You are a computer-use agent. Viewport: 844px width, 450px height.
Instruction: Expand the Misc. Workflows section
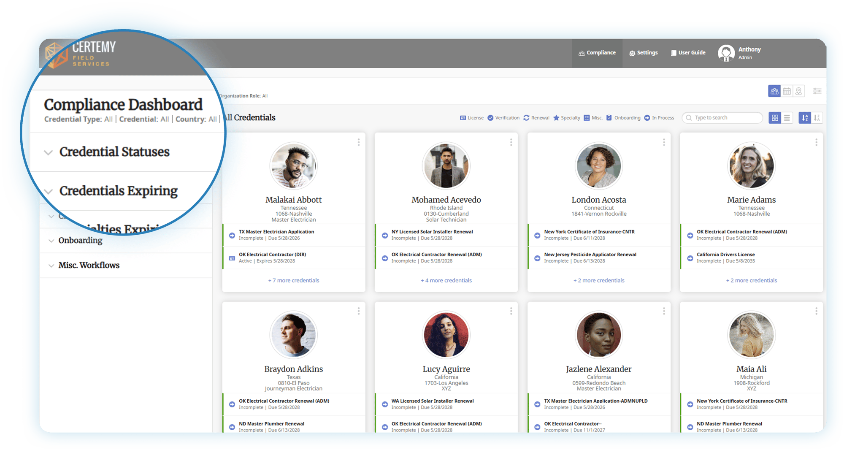89,266
